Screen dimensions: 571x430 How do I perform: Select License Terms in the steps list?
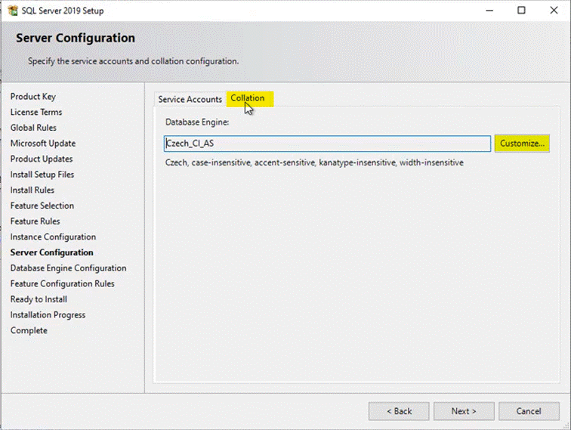pyautogui.click(x=36, y=113)
